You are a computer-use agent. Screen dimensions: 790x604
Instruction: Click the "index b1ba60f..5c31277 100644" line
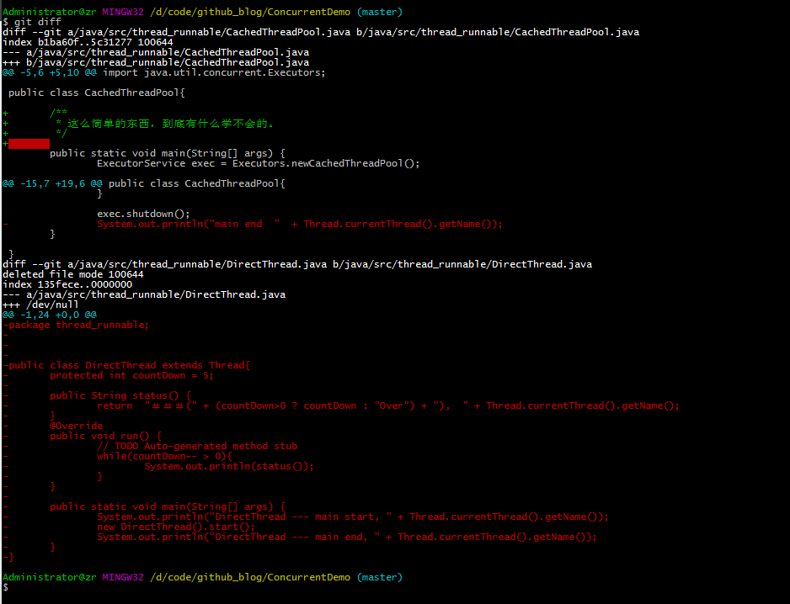click(88, 42)
